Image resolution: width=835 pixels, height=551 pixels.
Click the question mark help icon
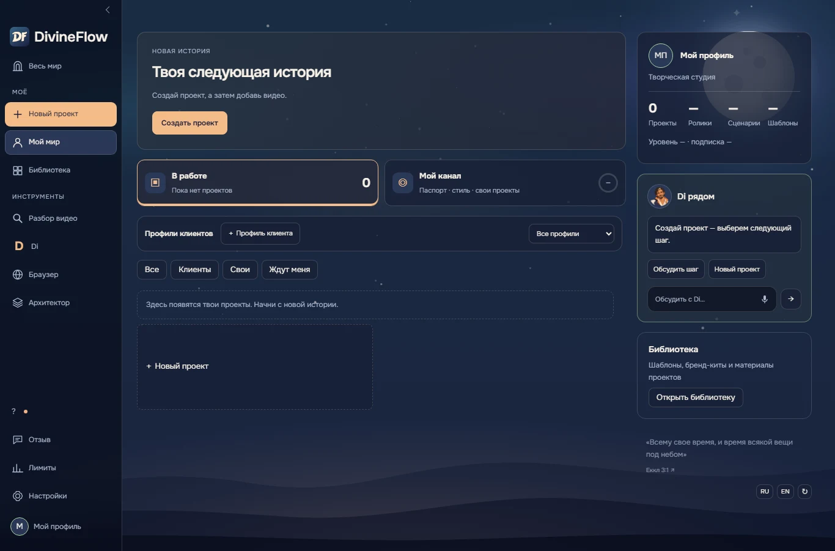coord(13,412)
